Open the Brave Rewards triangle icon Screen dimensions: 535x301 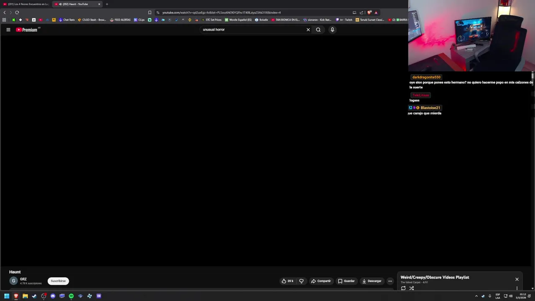click(376, 13)
